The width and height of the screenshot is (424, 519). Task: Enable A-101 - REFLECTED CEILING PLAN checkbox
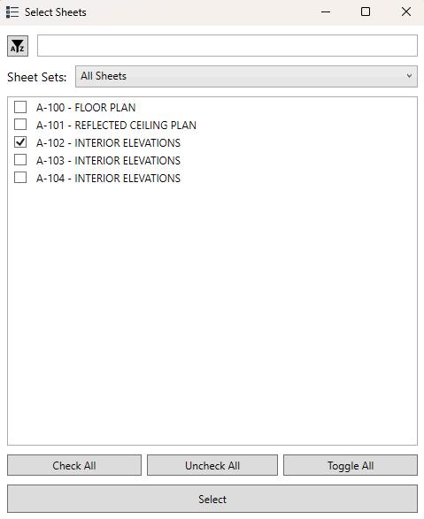click(x=20, y=125)
